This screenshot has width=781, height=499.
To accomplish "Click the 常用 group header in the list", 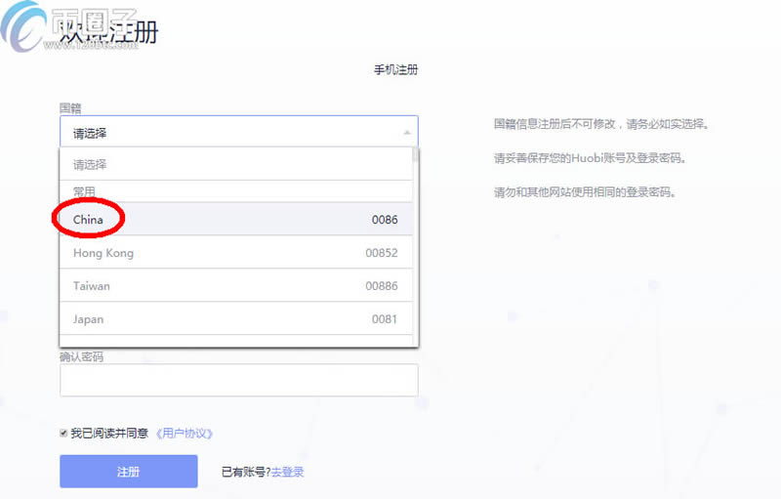I will (x=84, y=191).
